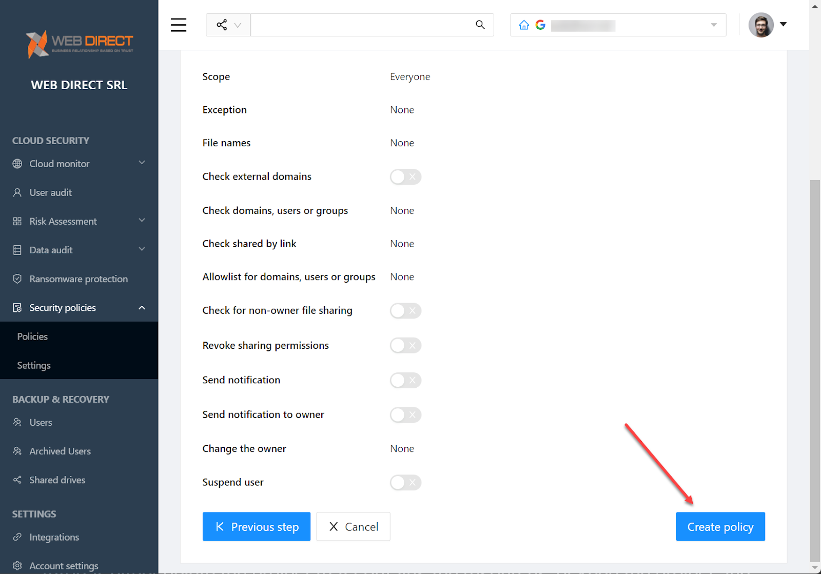Click the Shared drives icon

pos(17,480)
